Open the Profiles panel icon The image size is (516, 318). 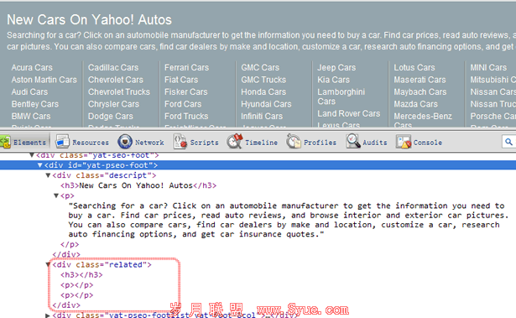click(293, 142)
